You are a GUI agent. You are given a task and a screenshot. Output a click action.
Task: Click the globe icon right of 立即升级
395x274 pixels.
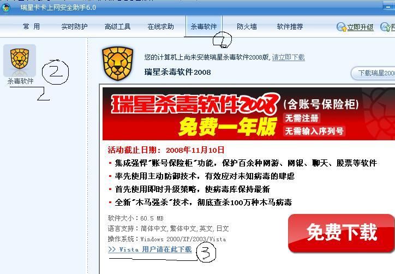[x=385, y=27]
